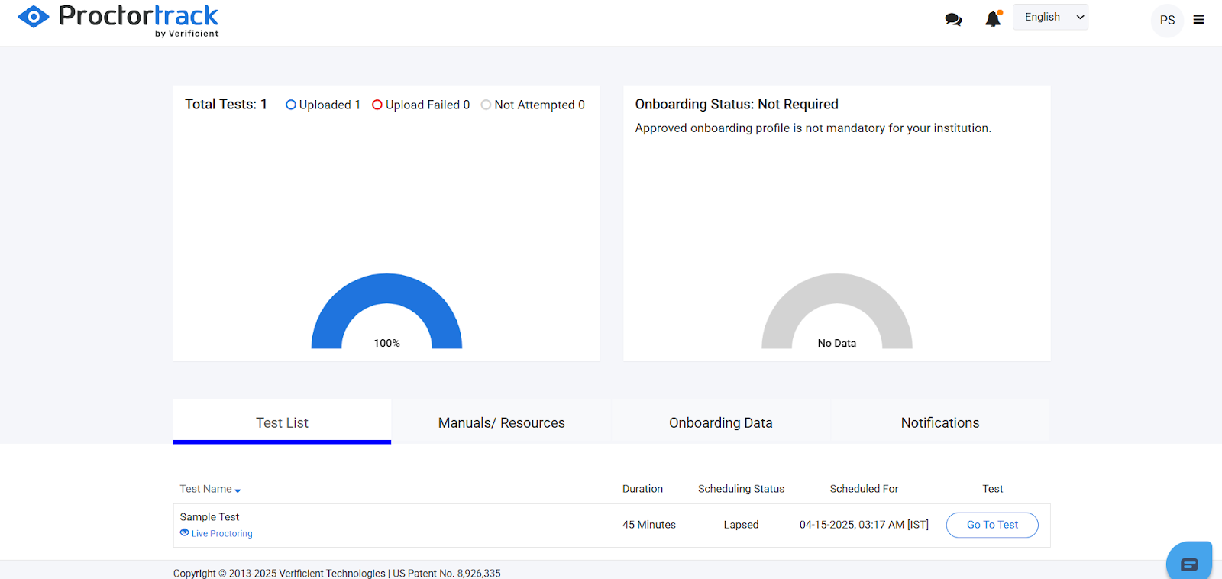Toggle the Not Attempted legend marker
This screenshot has height=579, width=1222.
(x=486, y=105)
